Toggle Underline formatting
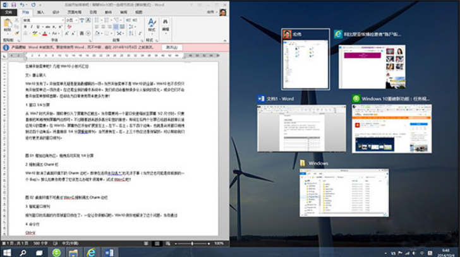The height and width of the screenshot is (257, 460). pyautogui.click(x=38, y=27)
